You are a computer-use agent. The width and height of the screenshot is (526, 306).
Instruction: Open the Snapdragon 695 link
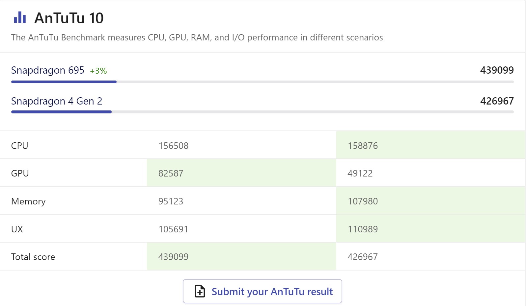(x=48, y=70)
